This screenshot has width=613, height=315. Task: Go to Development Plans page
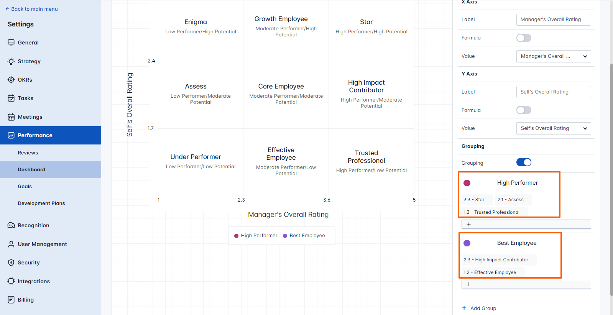41,203
